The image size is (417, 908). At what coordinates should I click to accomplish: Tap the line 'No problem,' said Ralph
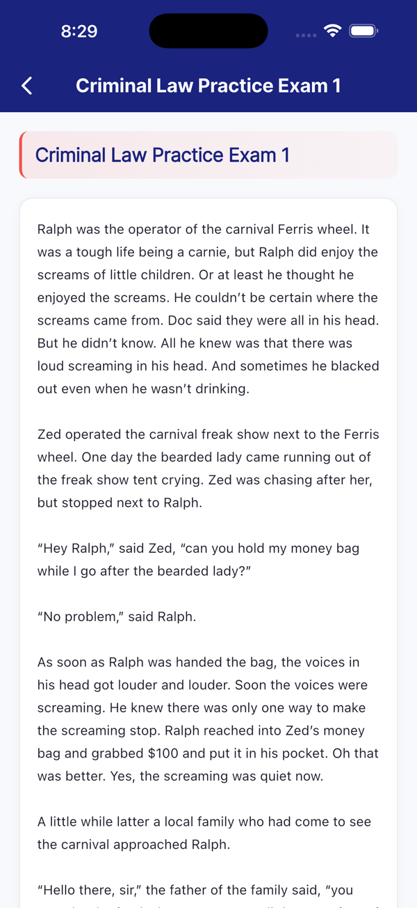[117, 616]
